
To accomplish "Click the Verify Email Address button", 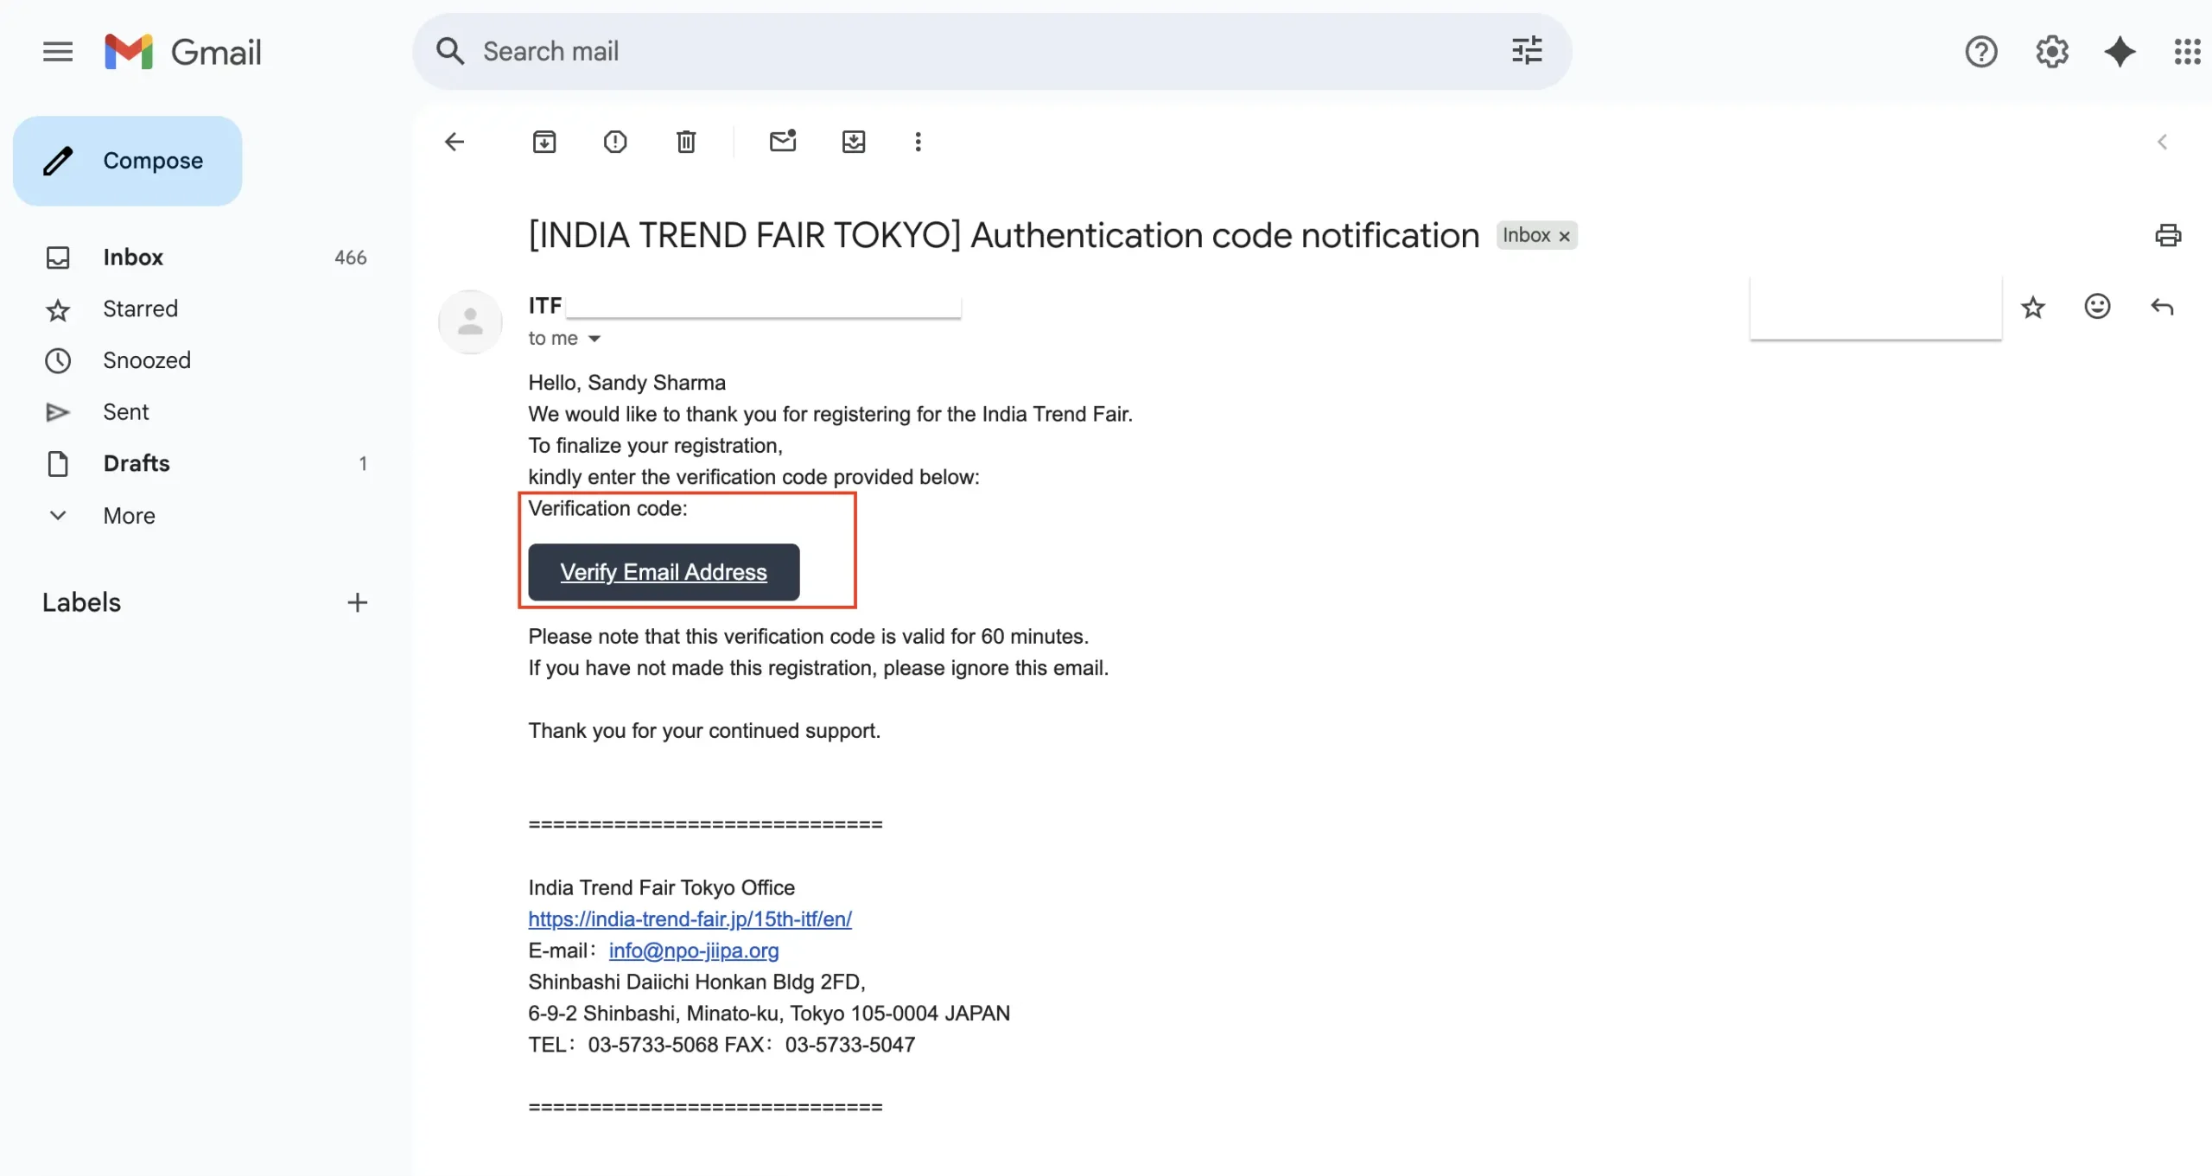I will click(x=664, y=572).
